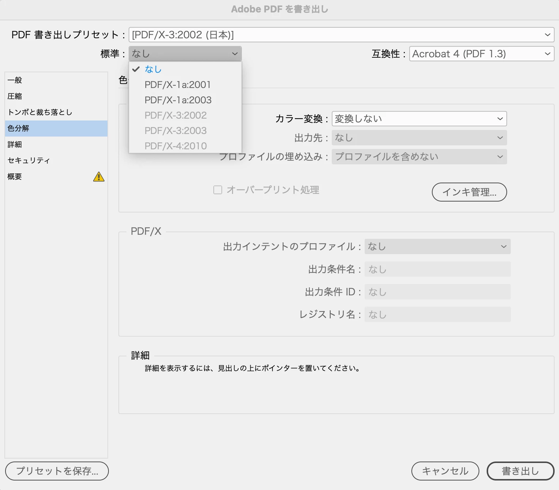This screenshot has width=559, height=490.
Task: Choose PDF/X-4:2010 from the list
Action: click(x=185, y=146)
